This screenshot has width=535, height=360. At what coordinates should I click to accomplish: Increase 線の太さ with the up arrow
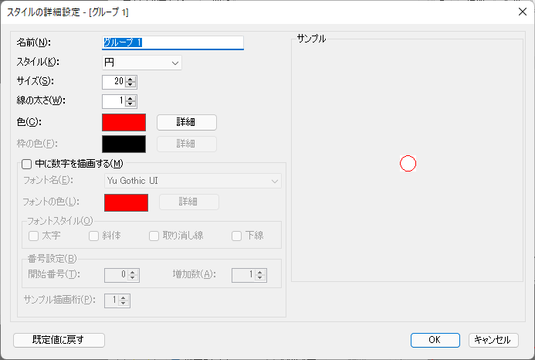pyautogui.click(x=131, y=98)
